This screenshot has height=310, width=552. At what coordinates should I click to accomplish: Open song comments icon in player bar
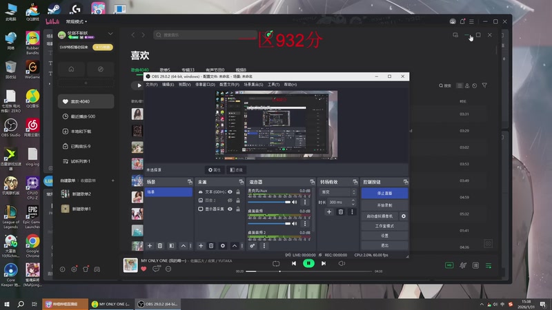(156, 269)
